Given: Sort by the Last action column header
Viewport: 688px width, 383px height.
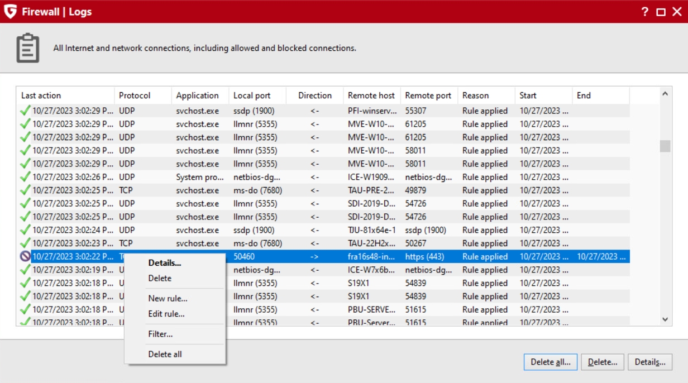Looking at the screenshot, I should click(x=65, y=95).
